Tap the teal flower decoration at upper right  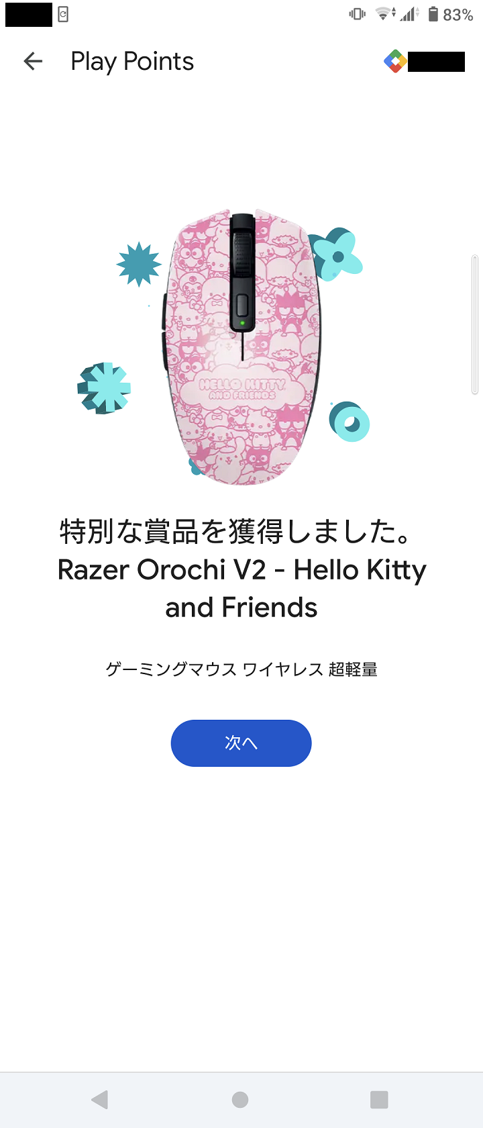[337, 255]
